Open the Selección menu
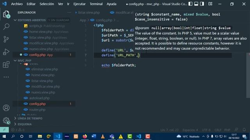250x140 pixels. pos(47,4)
